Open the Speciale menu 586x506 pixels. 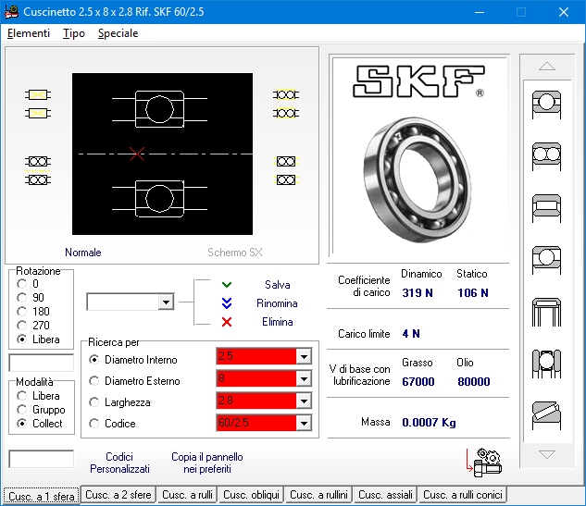[x=118, y=33]
